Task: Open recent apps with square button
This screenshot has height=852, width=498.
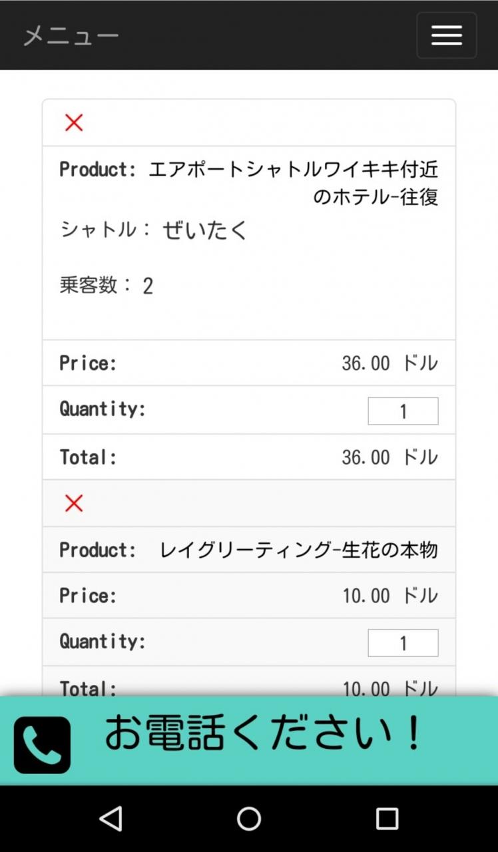Action: tap(387, 819)
